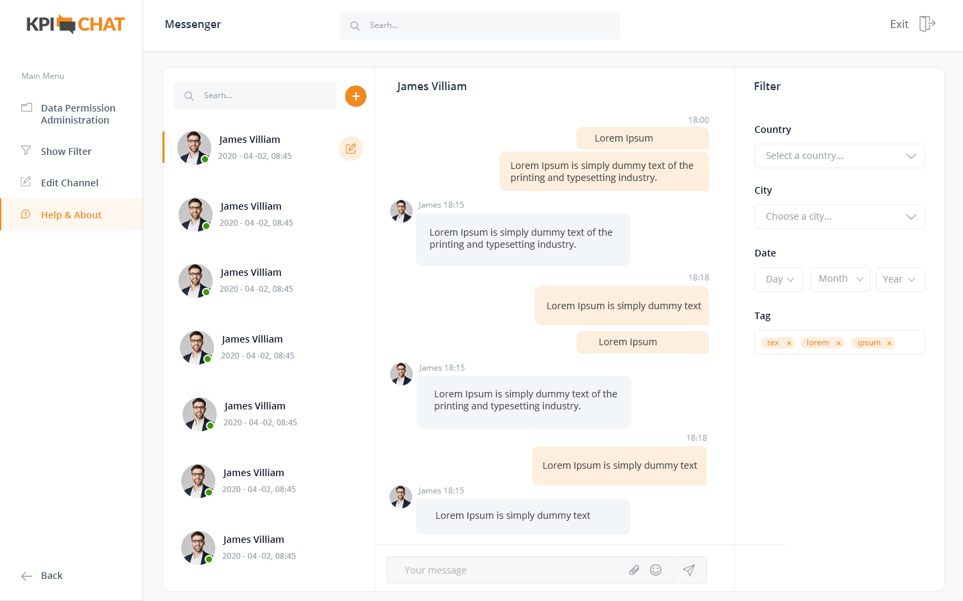Open the Month dropdown
The width and height of the screenshot is (963, 601).
point(841,279)
